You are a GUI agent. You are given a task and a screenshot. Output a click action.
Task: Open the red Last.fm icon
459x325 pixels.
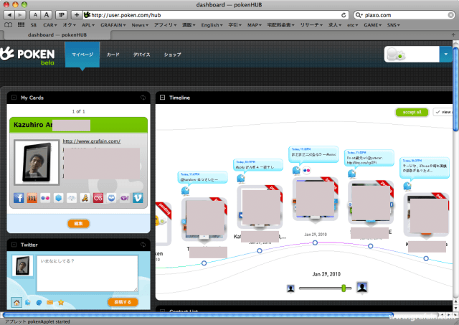click(98, 198)
